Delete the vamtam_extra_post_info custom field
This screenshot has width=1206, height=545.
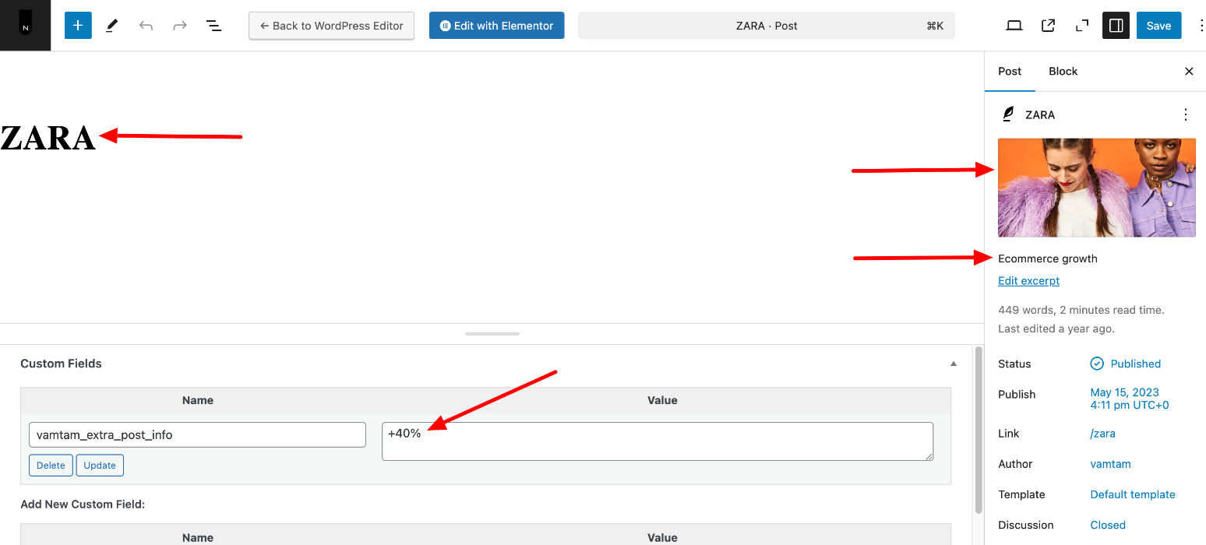tap(51, 466)
